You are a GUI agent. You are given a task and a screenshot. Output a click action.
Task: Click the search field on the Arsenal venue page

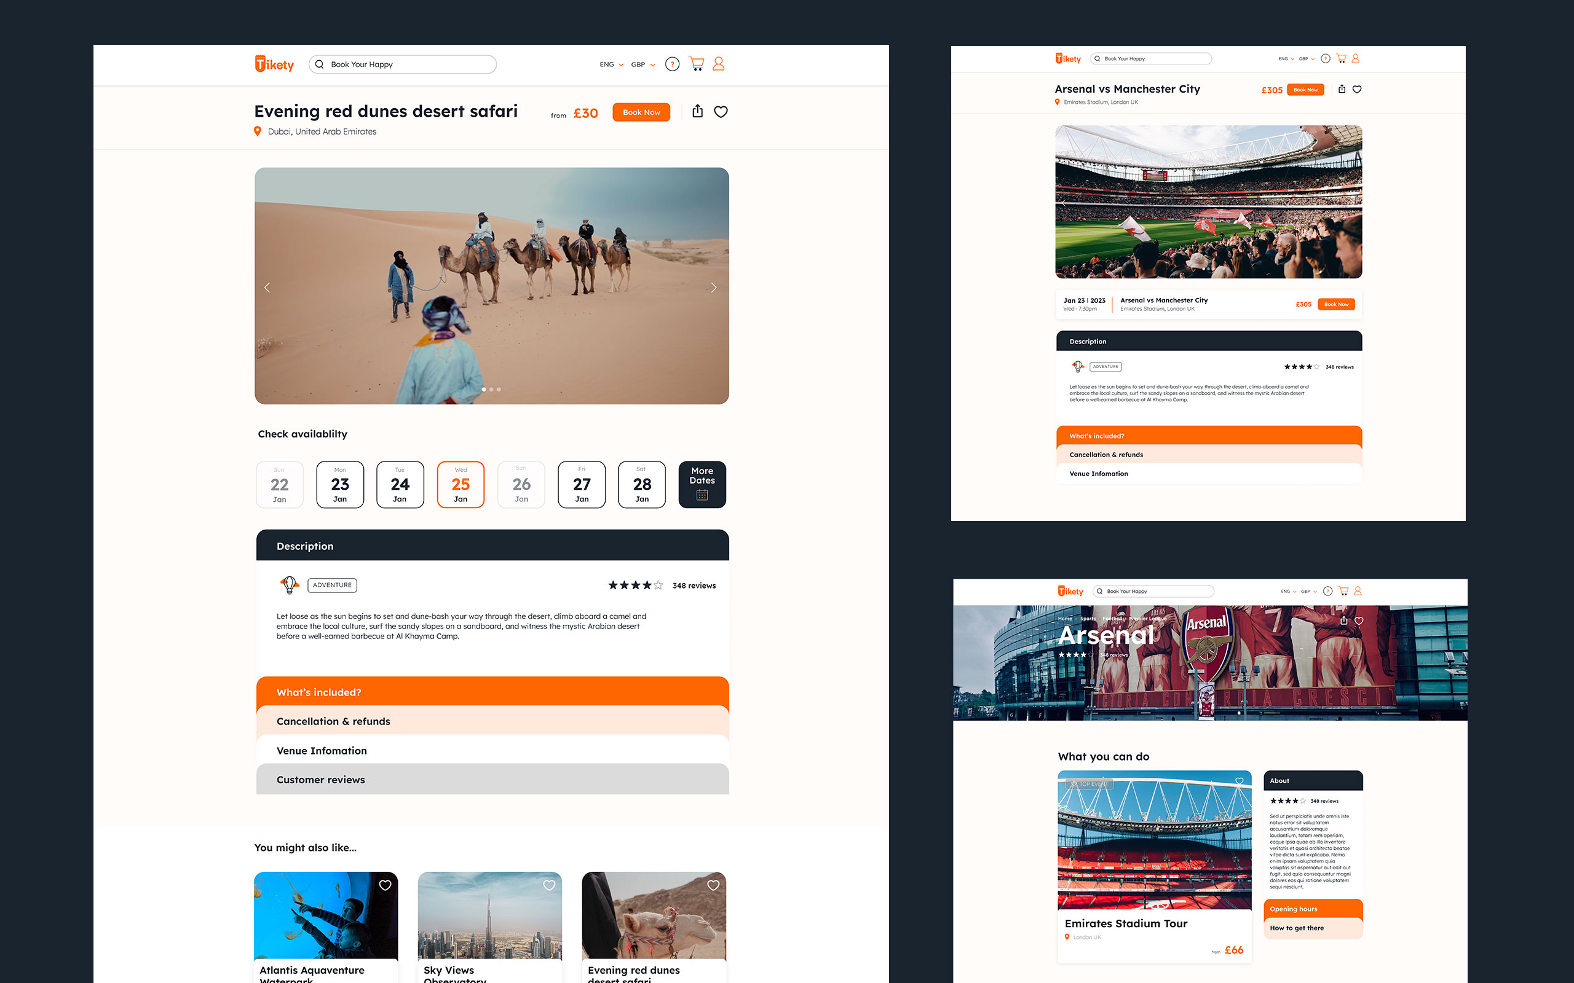coord(1153,591)
